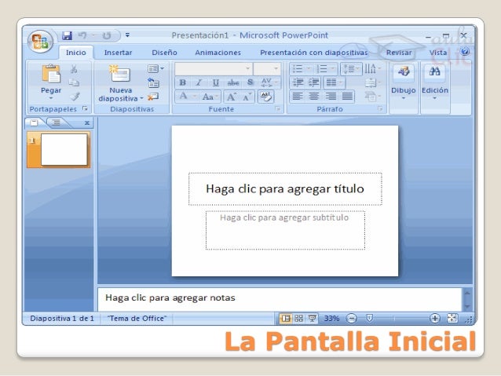The image size is (501, 376).
Task: Click the Undo arrow in quick access toolbar
Action: (82, 35)
